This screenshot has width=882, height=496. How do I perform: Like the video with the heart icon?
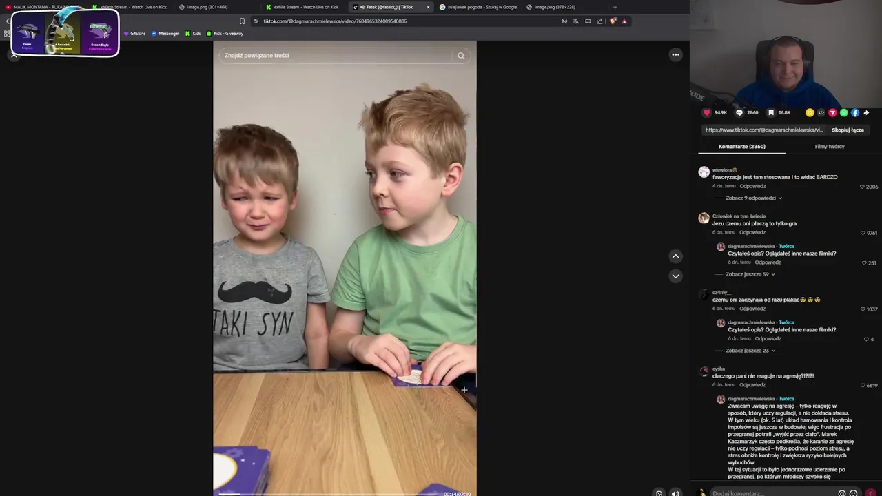706,112
